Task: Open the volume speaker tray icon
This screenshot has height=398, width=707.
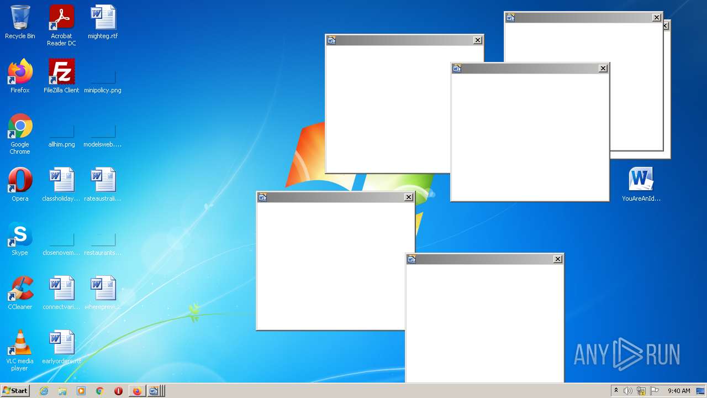Action: tap(628, 391)
